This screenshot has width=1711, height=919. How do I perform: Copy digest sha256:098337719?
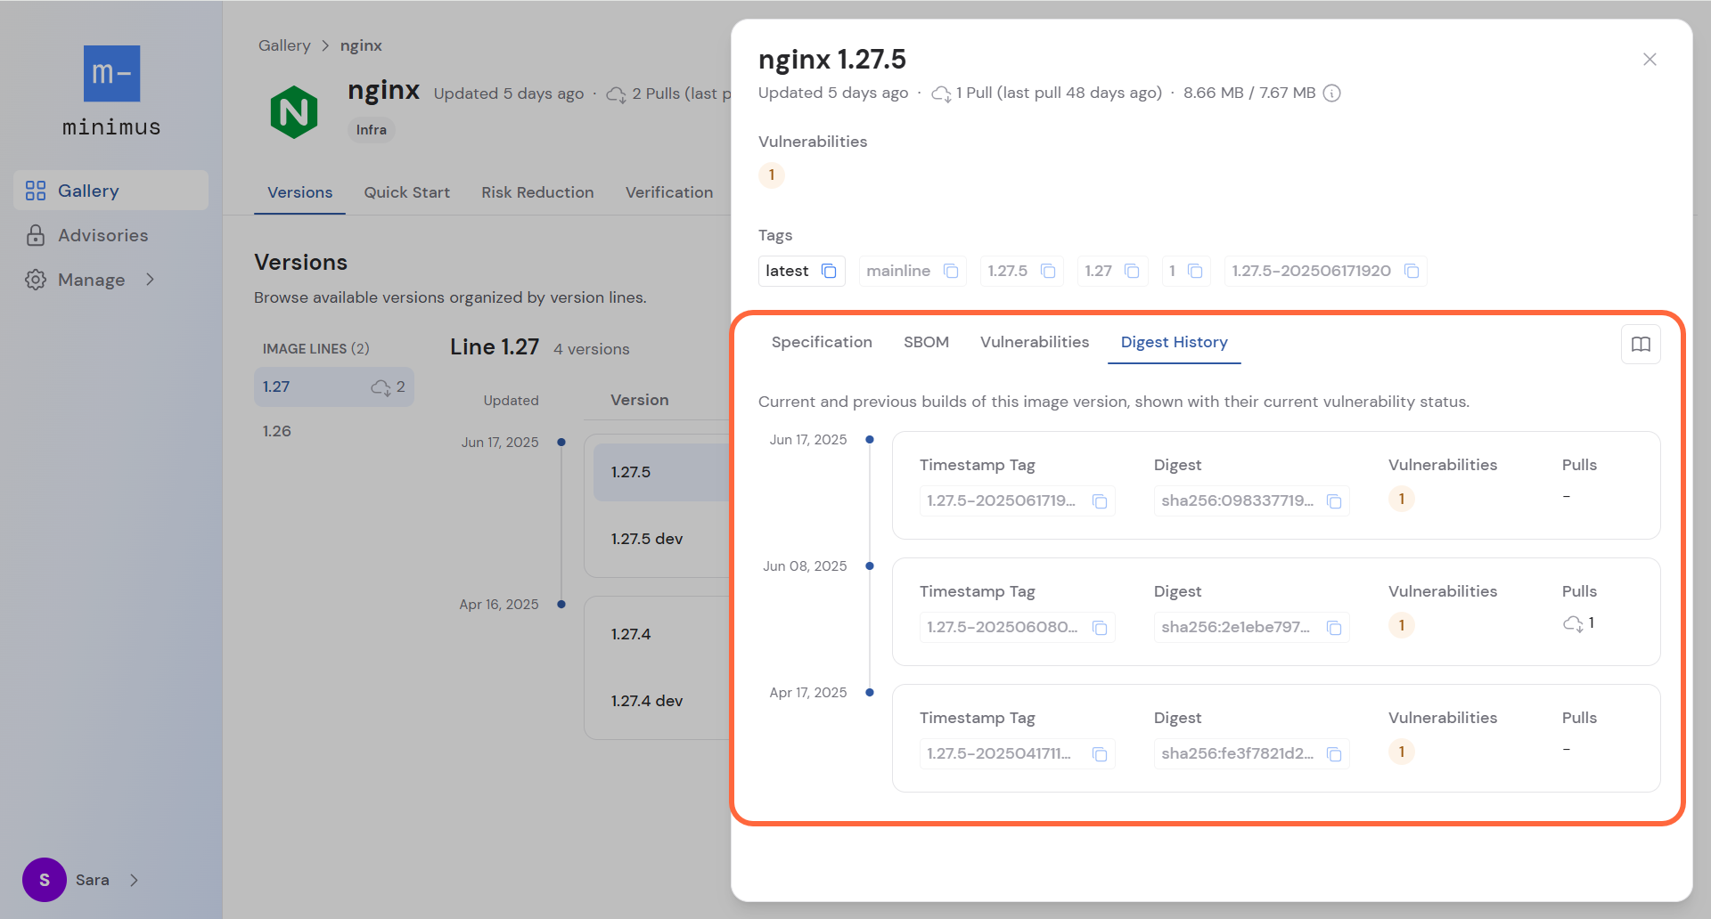(1334, 501)
